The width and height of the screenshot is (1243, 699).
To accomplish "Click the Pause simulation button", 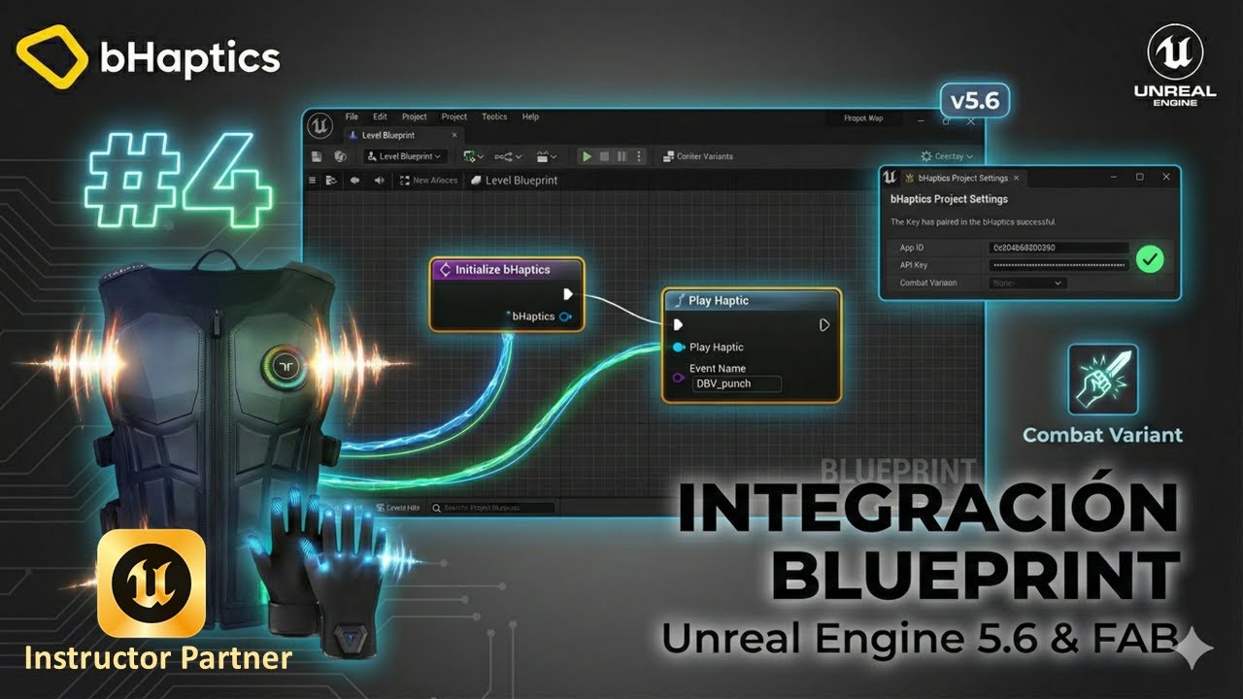I will (621, 156).
